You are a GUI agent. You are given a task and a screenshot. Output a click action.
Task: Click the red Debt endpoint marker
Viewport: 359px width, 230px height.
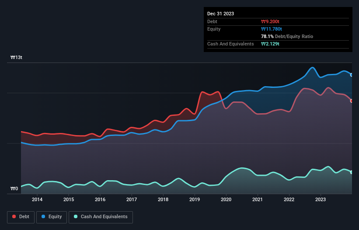(x=352, y=101)
